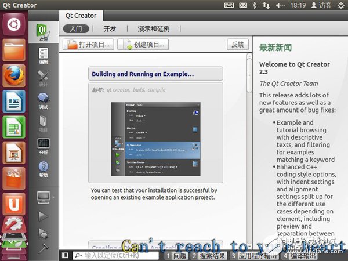The height and width of the screenshot is (261, 348).
Task: Open Ubuntu One from dock
Action: click(x=14, y=204)
